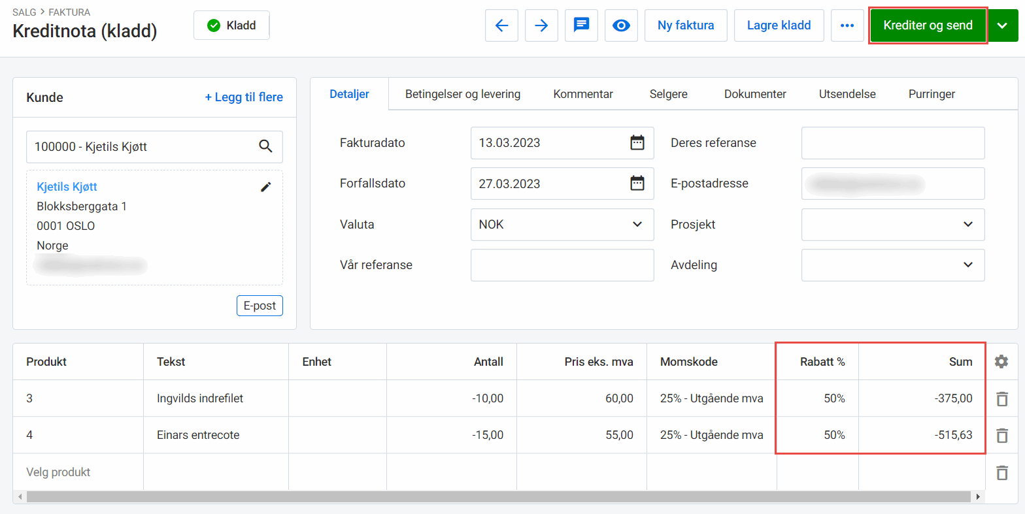Click SALG in the breadcrumb
The image size is (1025, 514).
click(x=24, y=12)
